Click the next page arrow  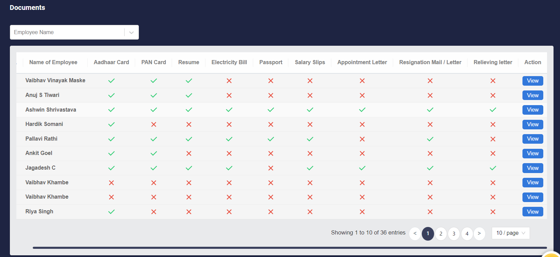click(x=479, y=234)
